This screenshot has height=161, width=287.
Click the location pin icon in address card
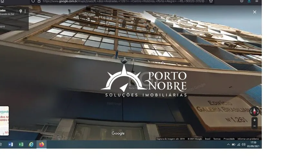(21, 11)
